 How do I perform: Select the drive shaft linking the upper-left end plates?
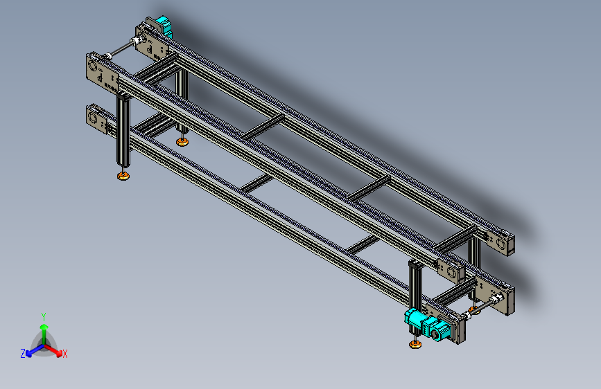[x=123, y=48]
